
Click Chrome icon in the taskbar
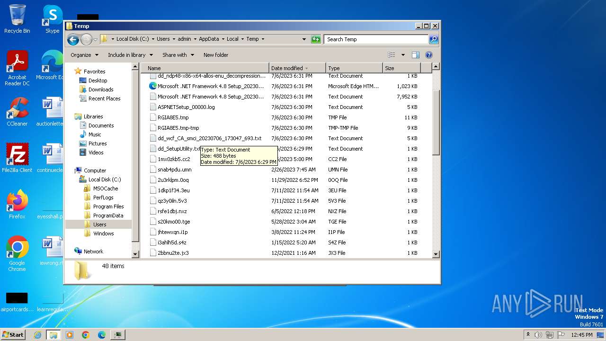click(86, 335)
